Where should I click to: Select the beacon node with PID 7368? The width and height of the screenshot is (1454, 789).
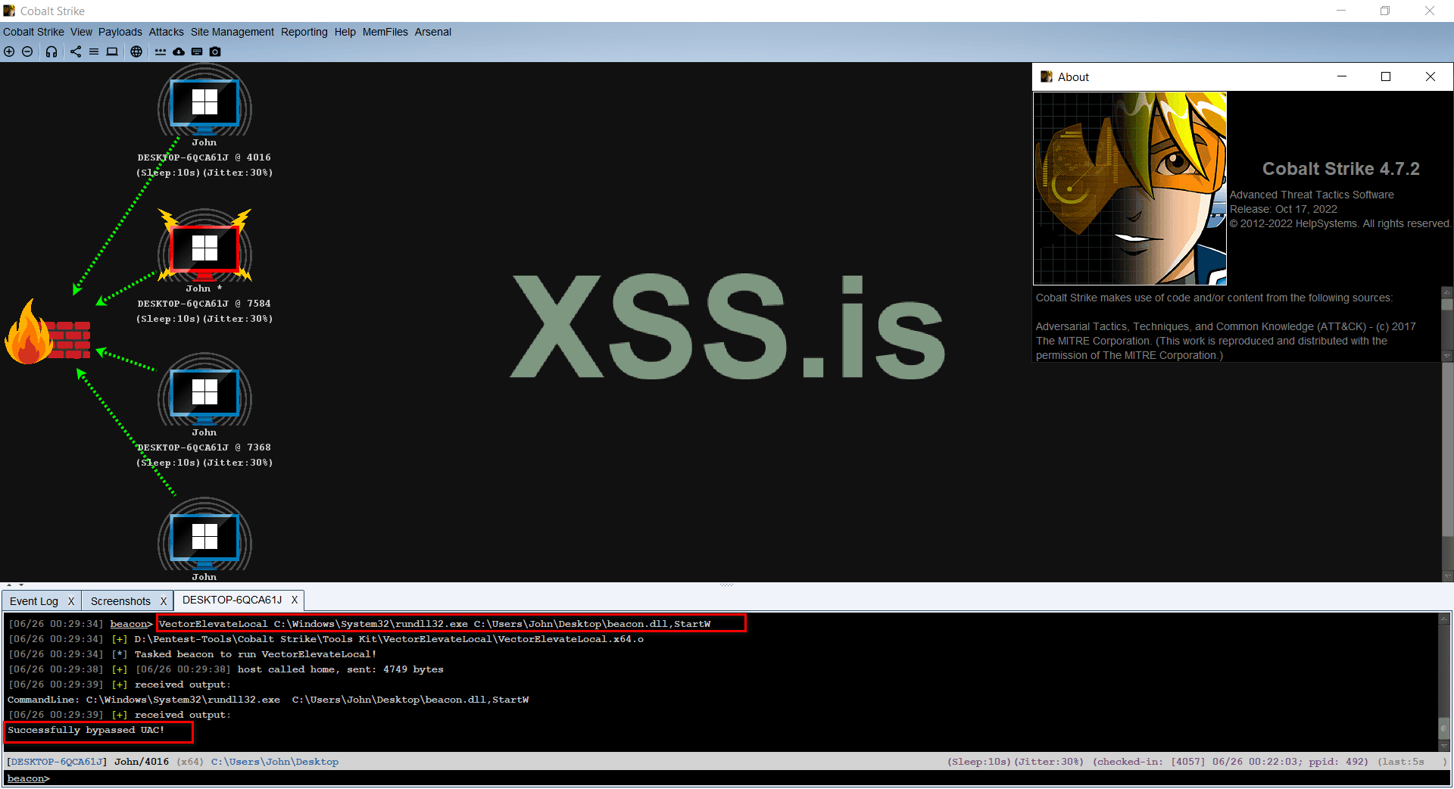[204, 392]
